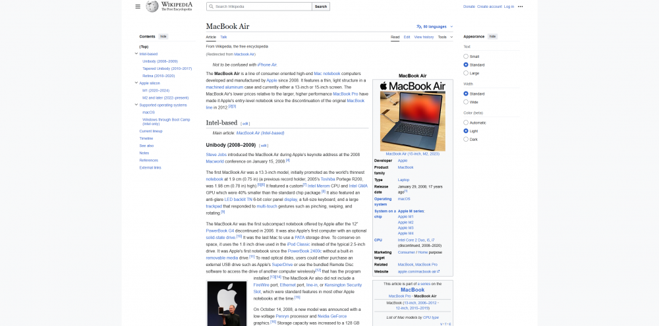This screenshot has width=659, height=326.
Task: Click the Search Wikipedia input field
Action: coord(259,7)
